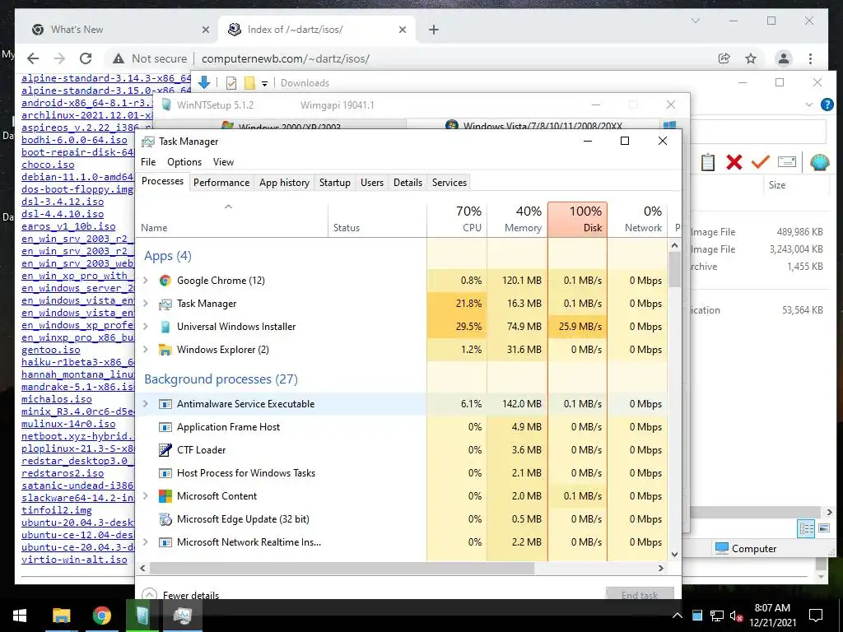The width and height of the screenshot is (843, 632).
Task: Open the gentoo.iso link
Action: coord(50,350)
